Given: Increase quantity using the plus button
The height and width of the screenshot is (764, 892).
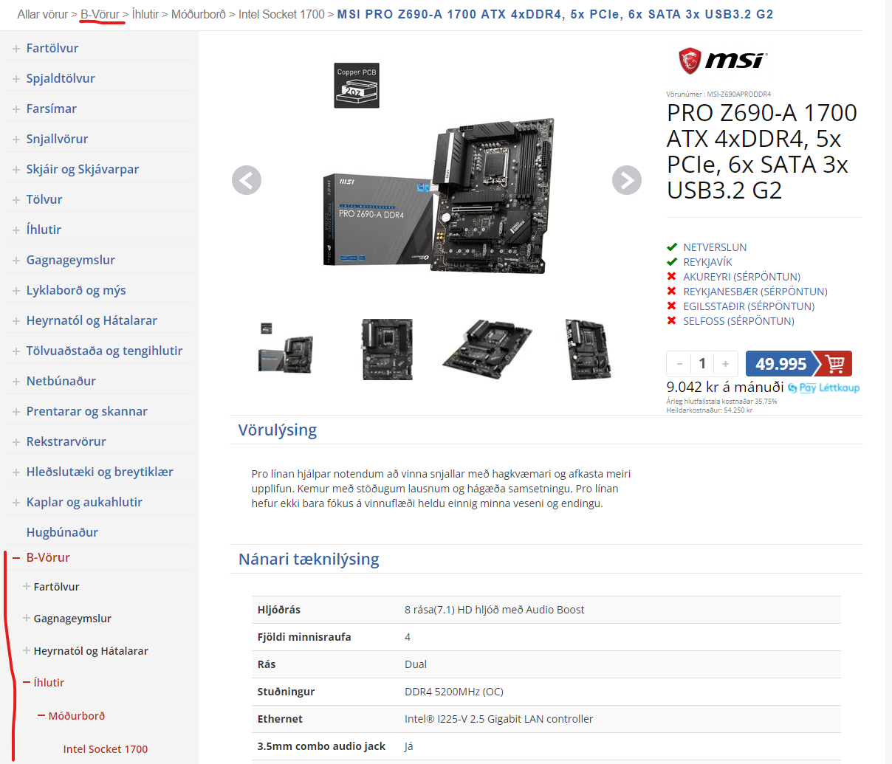Looking at the screenshot, I should click(x=725, y=363).
